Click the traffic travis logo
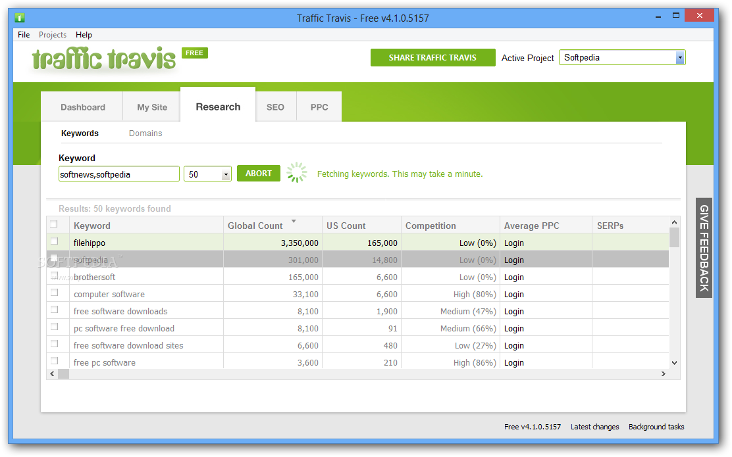The height and width of the screenshot is (457, 732). point(103,59)
